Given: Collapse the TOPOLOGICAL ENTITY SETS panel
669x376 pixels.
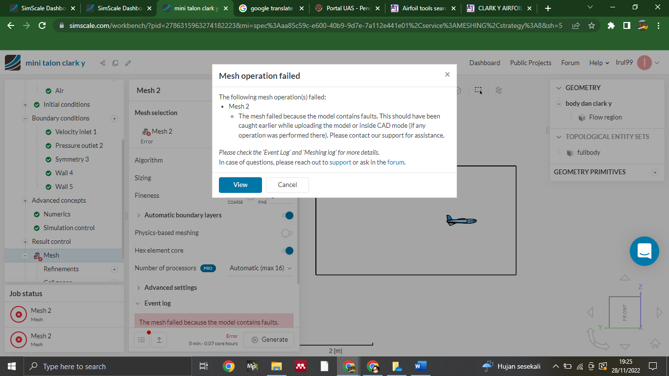Looking at the screenshot, I should (x=559, y=137).
